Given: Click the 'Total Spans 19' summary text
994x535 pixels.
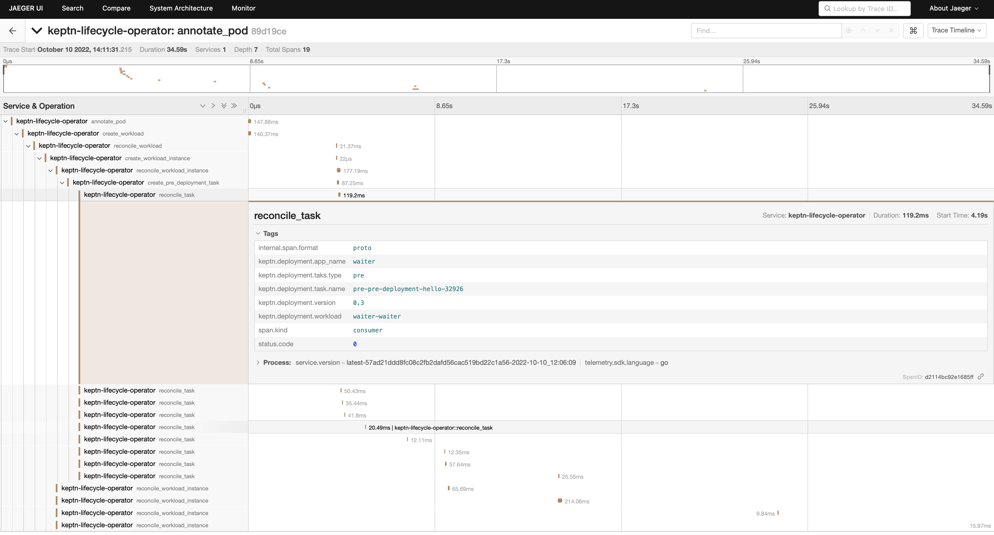Looking at the screenshot, I should point(288,50).
